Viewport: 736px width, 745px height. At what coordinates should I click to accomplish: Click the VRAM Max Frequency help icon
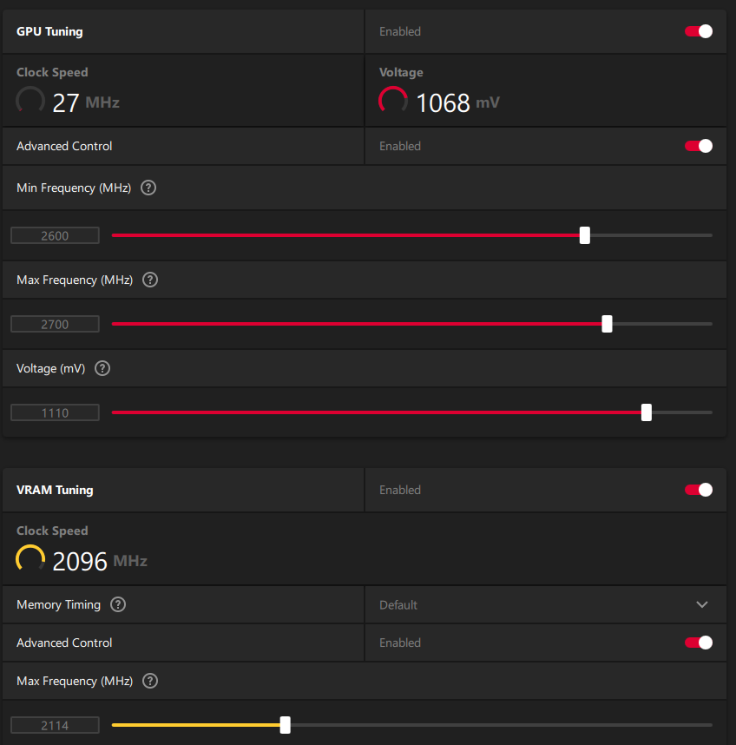click(150, 681)
